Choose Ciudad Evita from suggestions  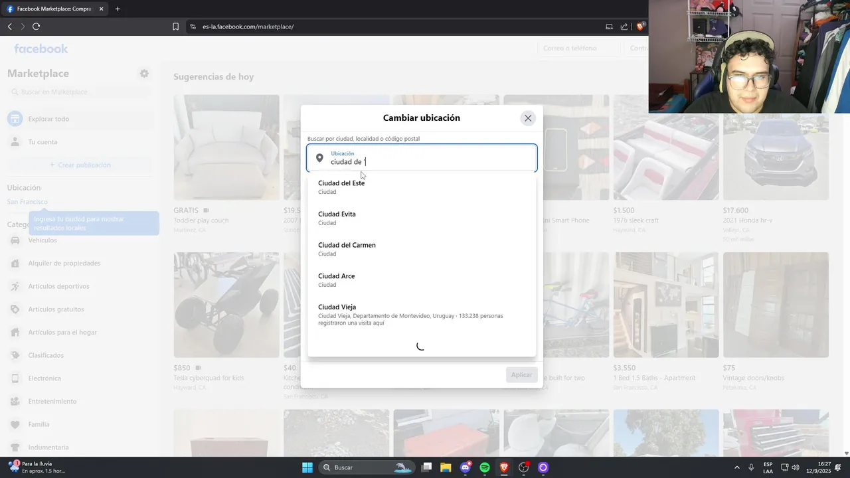(422, 218)
